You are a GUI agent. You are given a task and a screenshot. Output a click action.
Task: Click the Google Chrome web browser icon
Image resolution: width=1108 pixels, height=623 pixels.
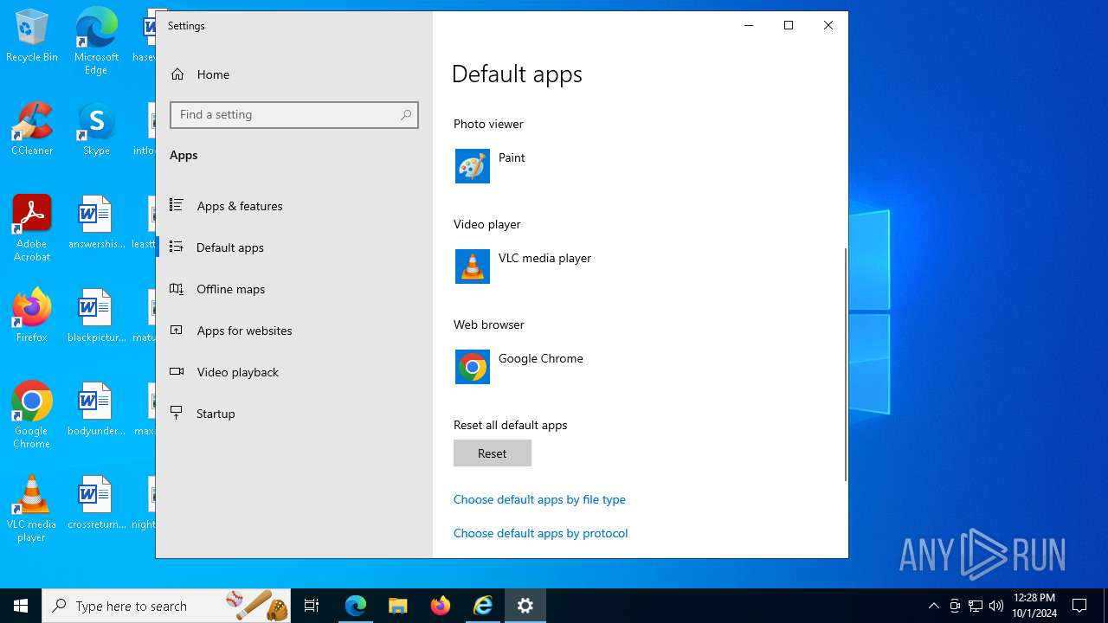point(473,367)
